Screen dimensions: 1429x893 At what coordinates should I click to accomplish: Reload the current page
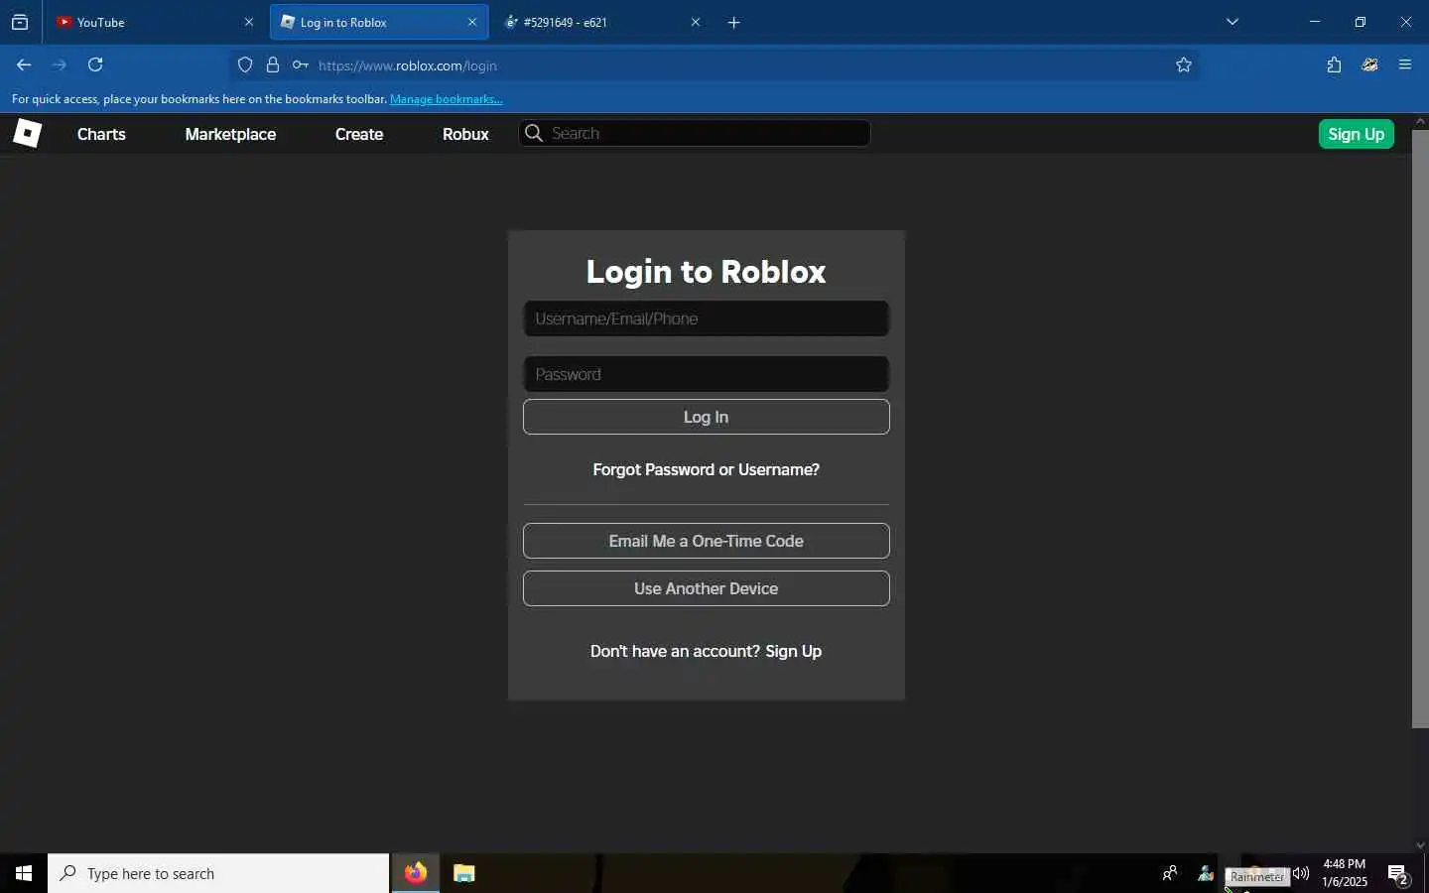(x=95, y=64)
